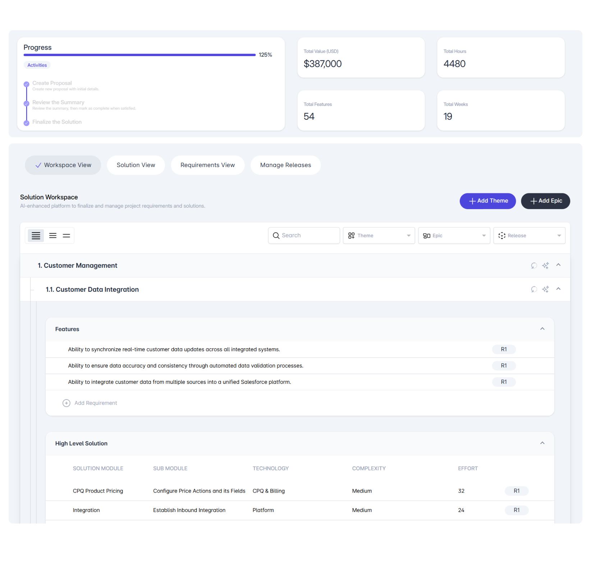Click the regenerate icon on Customer Data Integration

coord(533,289)
